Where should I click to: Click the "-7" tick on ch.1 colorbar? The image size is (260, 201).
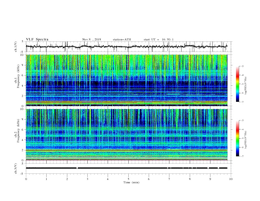click(x=242, y=102)
